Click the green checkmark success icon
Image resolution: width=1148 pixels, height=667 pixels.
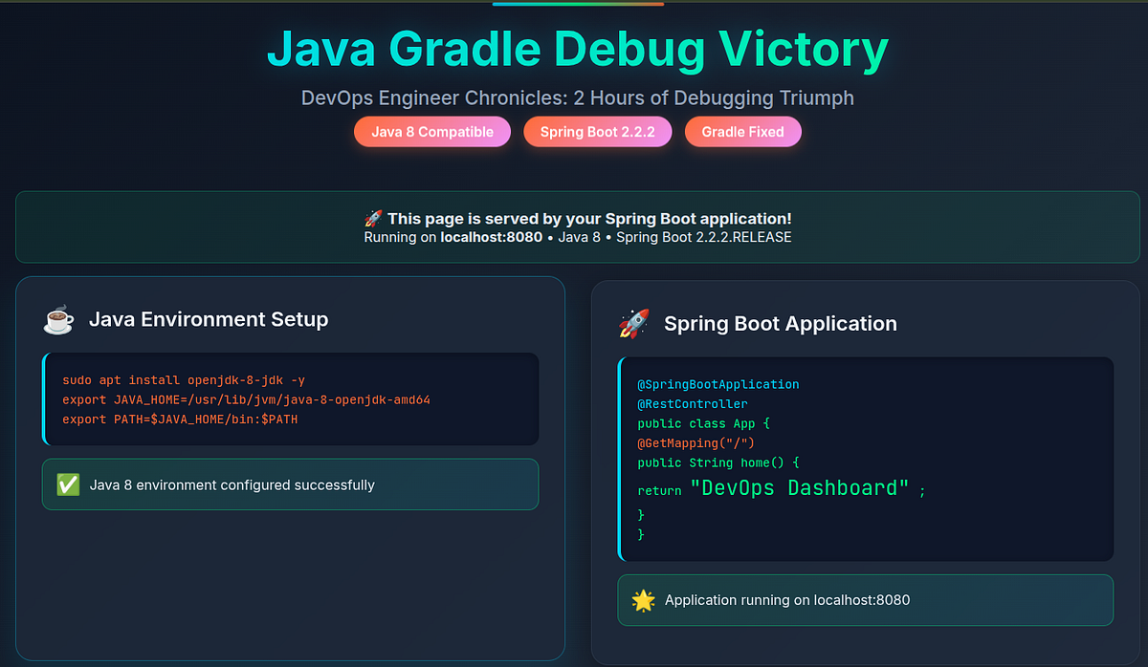tap(67, 484)
